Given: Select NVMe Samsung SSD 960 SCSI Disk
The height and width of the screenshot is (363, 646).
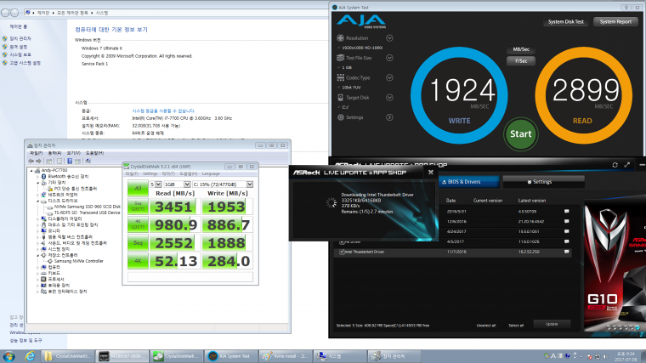Looking at the screenshot, I should coord(87,207).
